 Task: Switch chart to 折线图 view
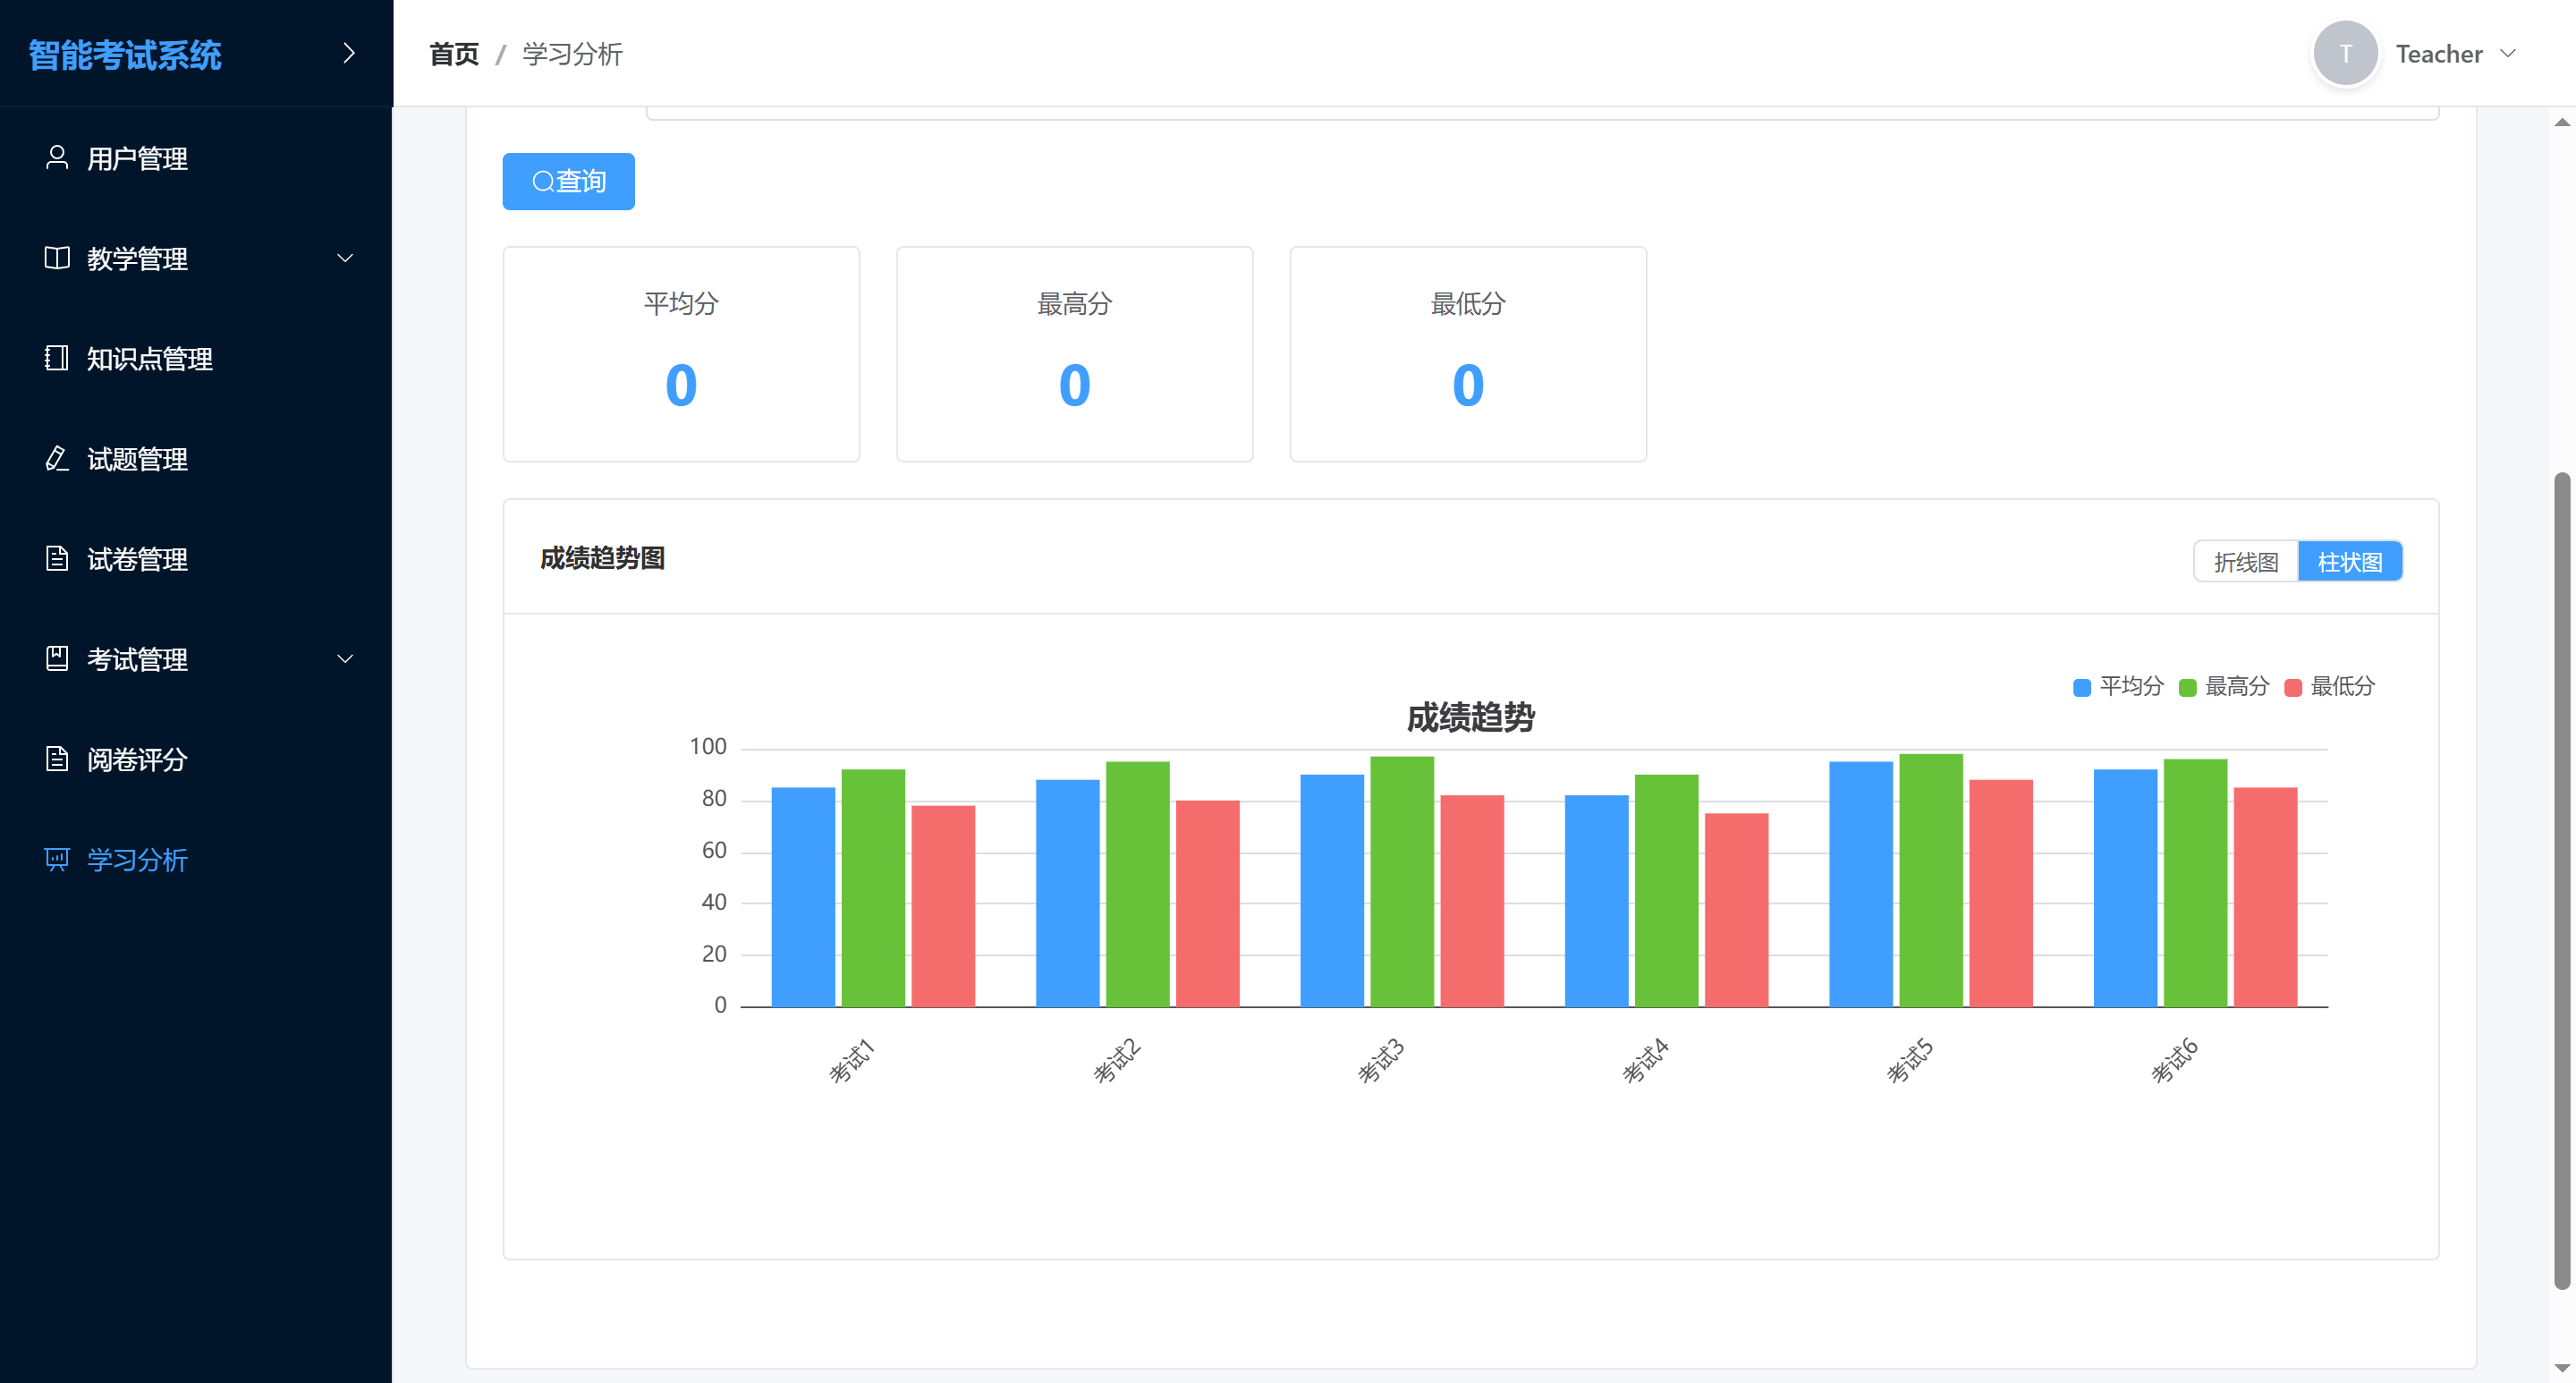(x=2245, y=562)
